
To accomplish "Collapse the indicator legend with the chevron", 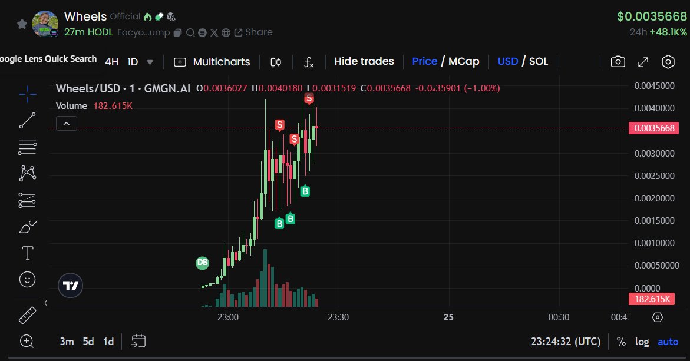I will pyautogui.click(x=67, y=124).
